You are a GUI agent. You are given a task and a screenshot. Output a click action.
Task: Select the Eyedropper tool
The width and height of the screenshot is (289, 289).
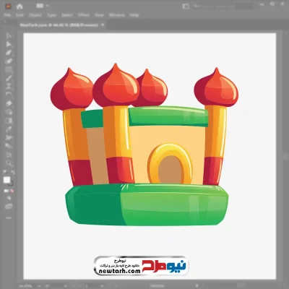tap(9, 129)
